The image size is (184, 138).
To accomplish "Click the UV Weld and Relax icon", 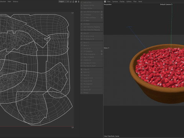I will tap(82, 18).
